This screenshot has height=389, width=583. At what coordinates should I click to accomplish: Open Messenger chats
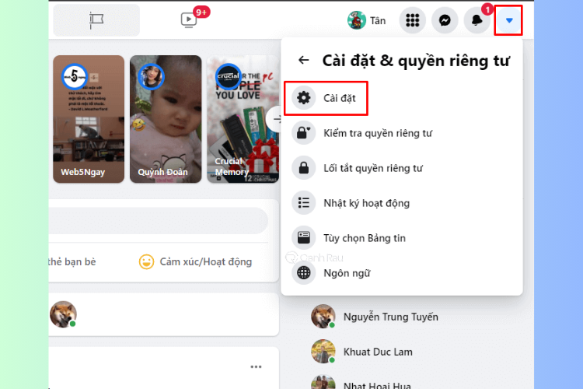(x=445, y=20)
